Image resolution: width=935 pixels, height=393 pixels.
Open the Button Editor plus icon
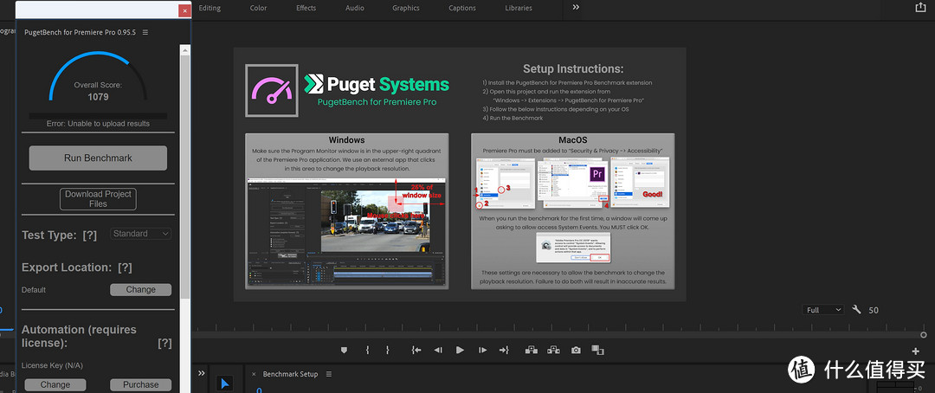pos(915,351)
